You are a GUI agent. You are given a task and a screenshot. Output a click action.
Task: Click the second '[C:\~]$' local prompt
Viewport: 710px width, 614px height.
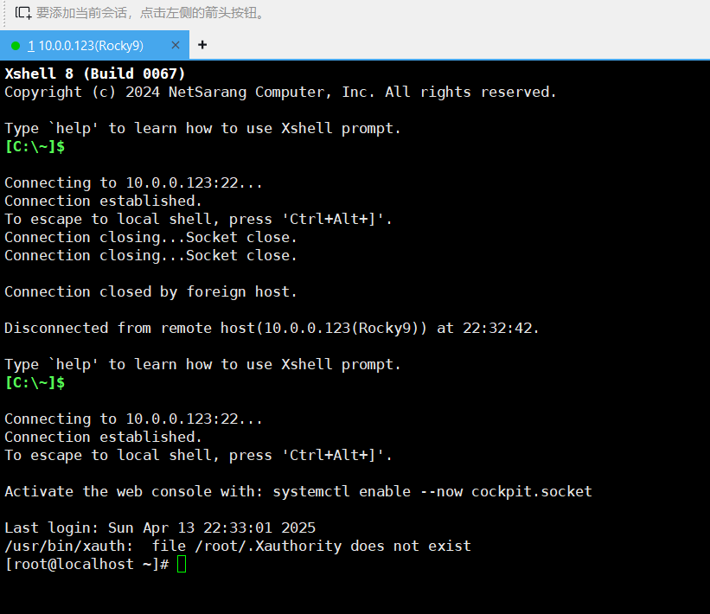point(35,382)
